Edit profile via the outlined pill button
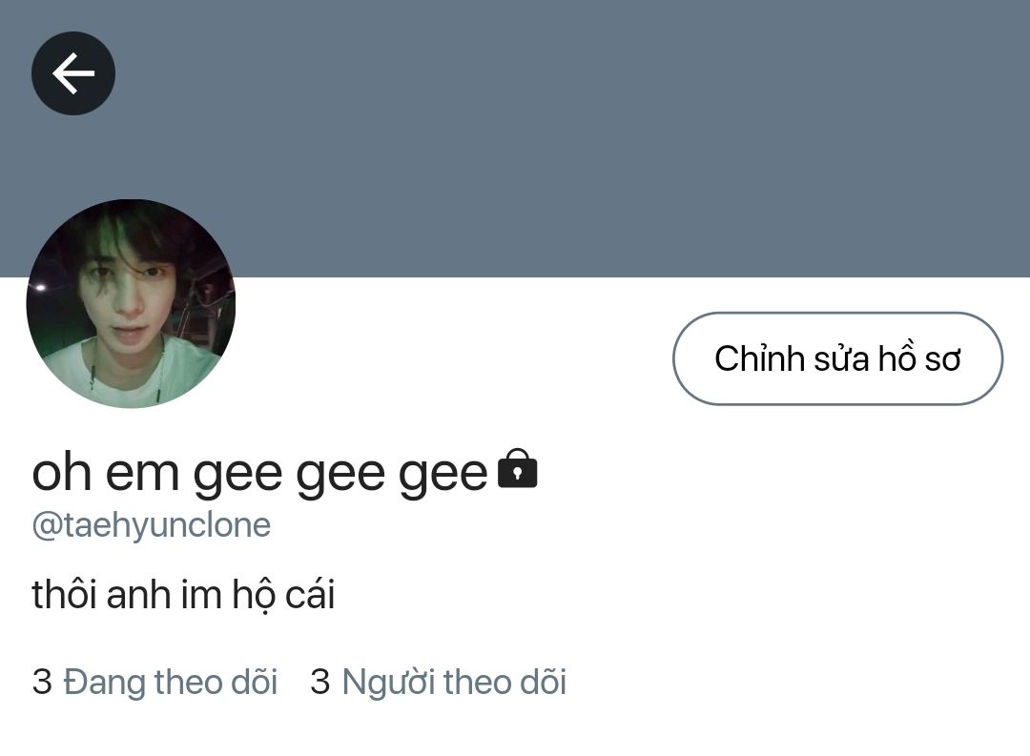1030x756 pixels. pyautogui.click(x=837, y=358)
